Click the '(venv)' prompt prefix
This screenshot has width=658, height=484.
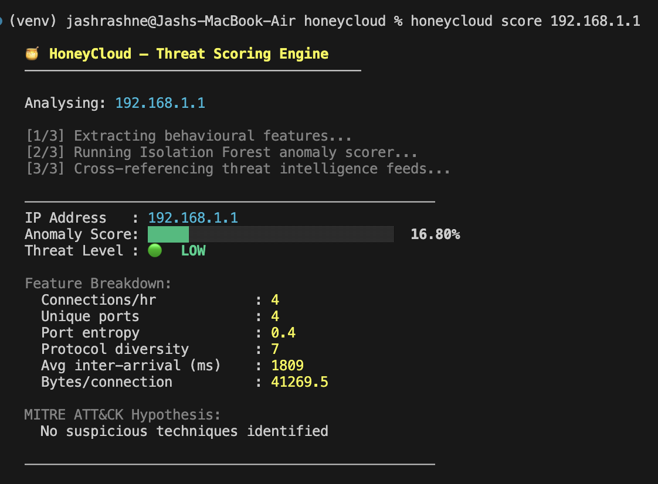point(33,21)
